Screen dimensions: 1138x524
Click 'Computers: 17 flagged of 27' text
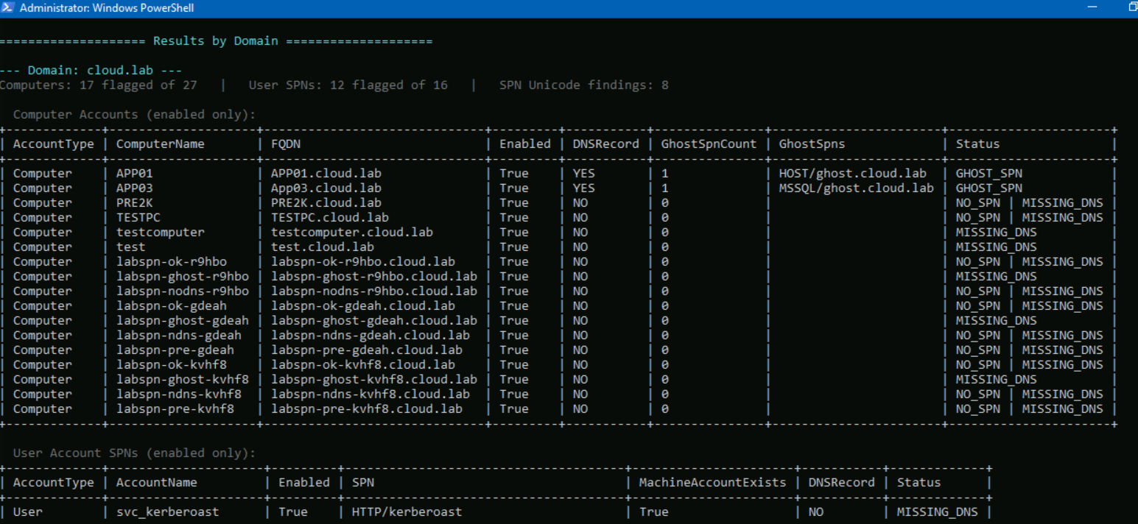[x=99, y=85]
